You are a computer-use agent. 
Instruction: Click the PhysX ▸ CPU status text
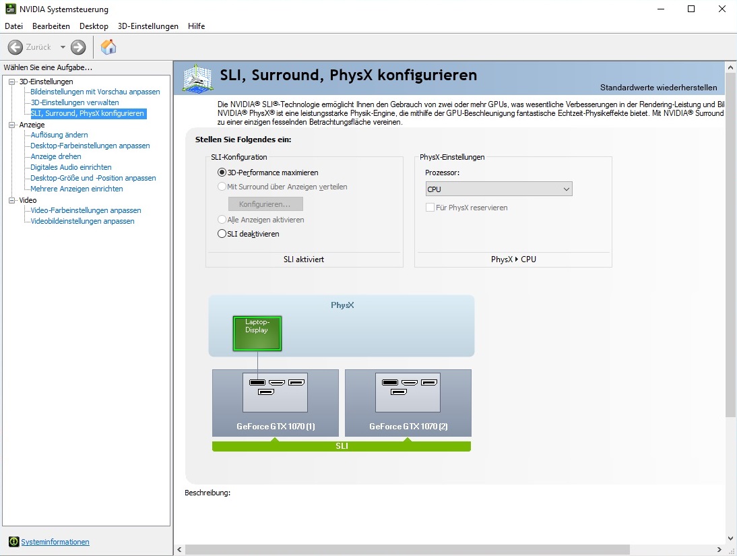(x=513, y=259)
